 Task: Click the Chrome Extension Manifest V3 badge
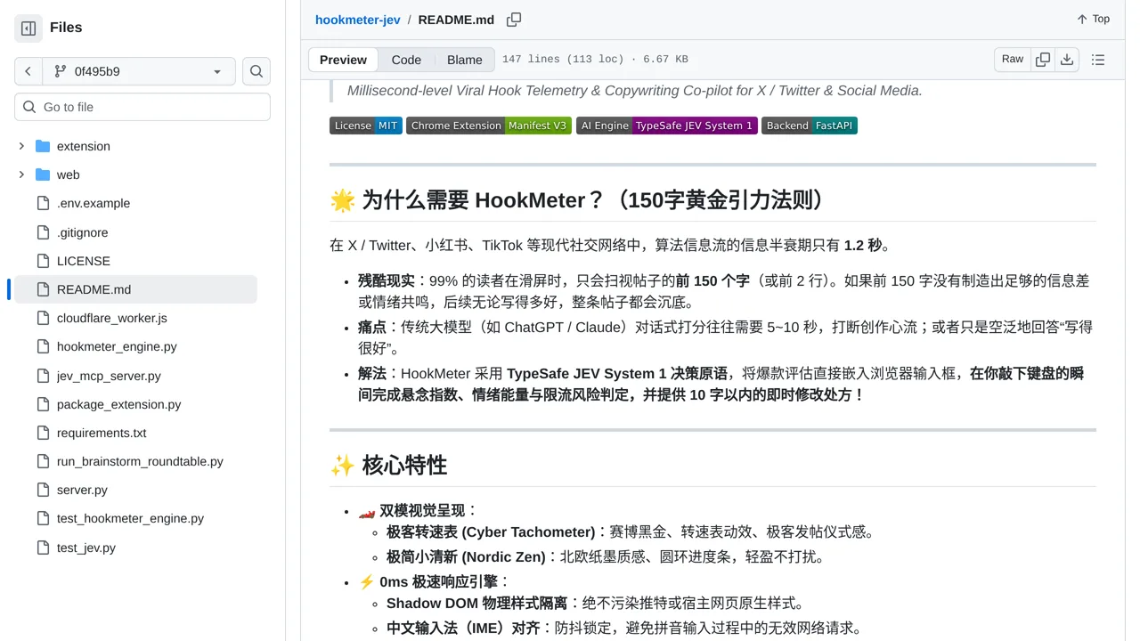pyautogui.click(x=489, y=126)
